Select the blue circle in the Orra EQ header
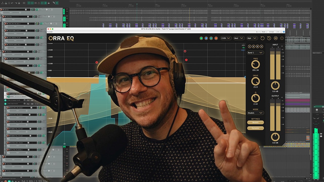The image size is (324, 182). pos(206,38)
